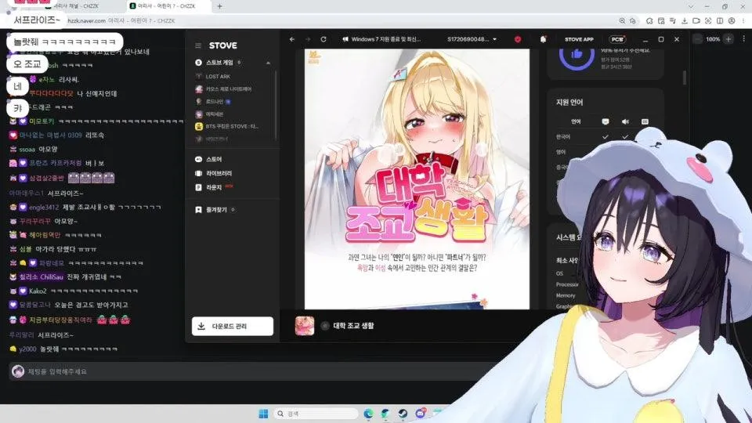Open the browser downloads icon

pos(685,21)
